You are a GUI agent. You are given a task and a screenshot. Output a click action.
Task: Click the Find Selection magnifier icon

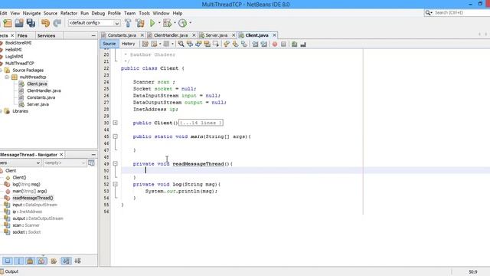[181, 44]
